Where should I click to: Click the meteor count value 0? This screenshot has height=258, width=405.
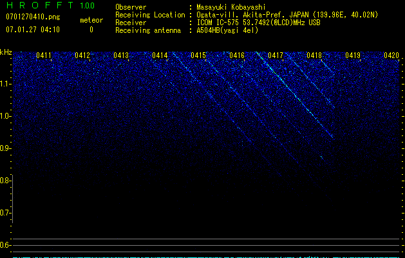point(91,30)
